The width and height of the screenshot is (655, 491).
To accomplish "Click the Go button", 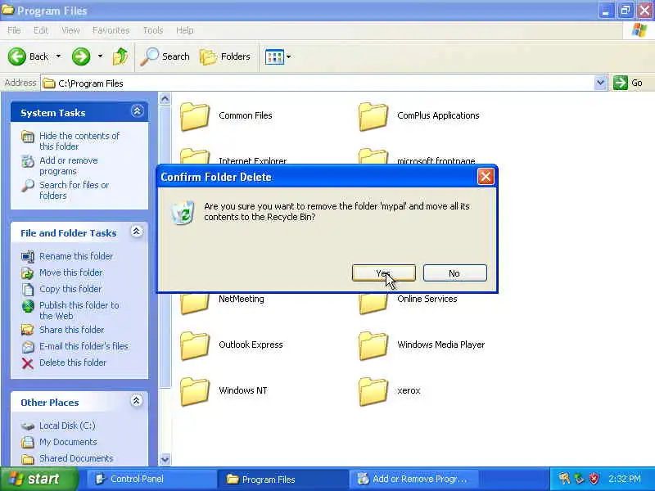I will pos(628,83).
